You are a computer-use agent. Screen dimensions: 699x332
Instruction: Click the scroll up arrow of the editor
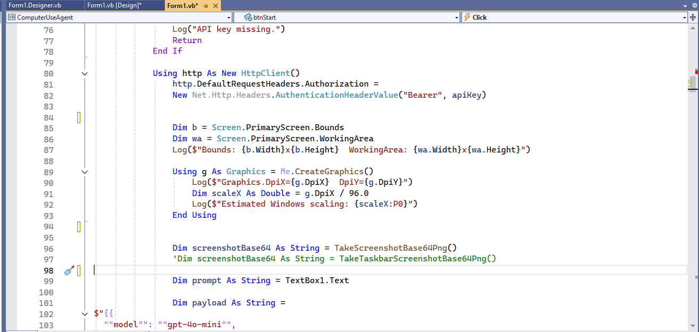tap(693, 28)
